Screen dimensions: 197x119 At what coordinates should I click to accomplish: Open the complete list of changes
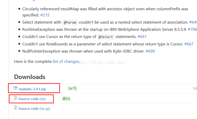66,62
